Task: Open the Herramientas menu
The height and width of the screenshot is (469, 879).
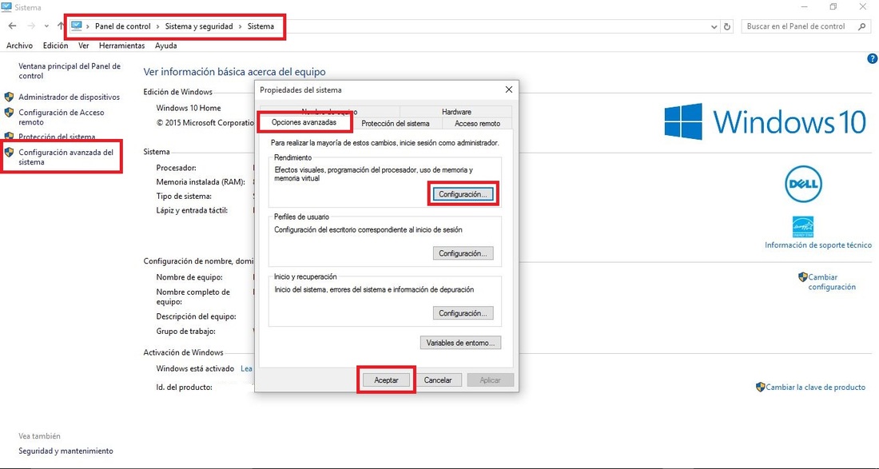Action: coord(121,46)
